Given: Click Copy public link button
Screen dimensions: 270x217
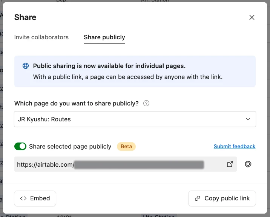Looking at the screenshot, I should 222,198.
